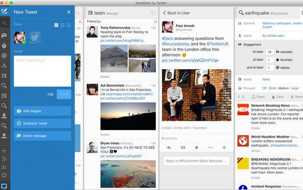
Task: Jump to the Activity column icon in sidebar
Action: (x=4, y=66)
